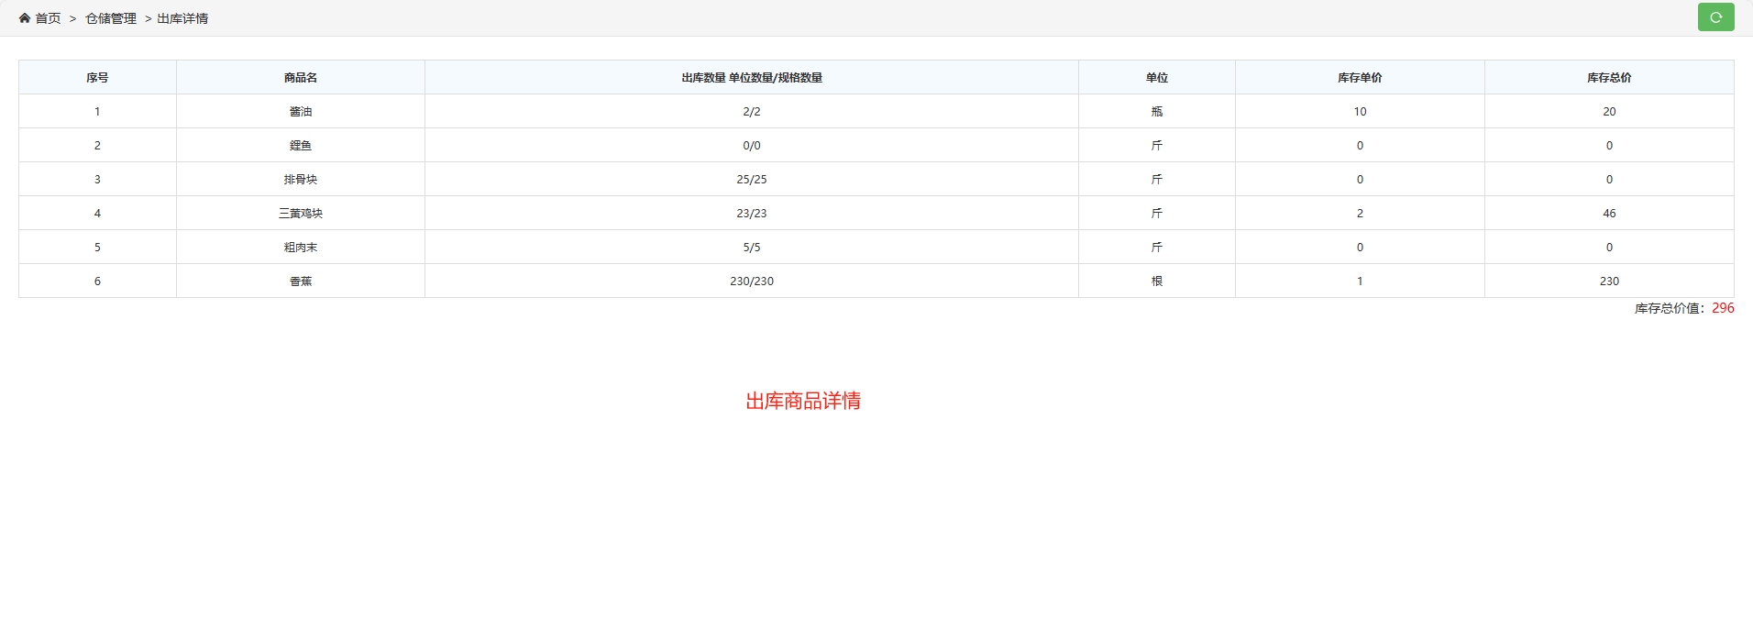
Task: Click the 库存总价 column header
Action: click(1609, 78)
